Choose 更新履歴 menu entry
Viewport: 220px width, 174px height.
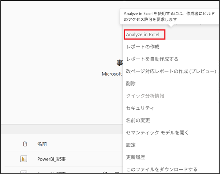point(135,157)
